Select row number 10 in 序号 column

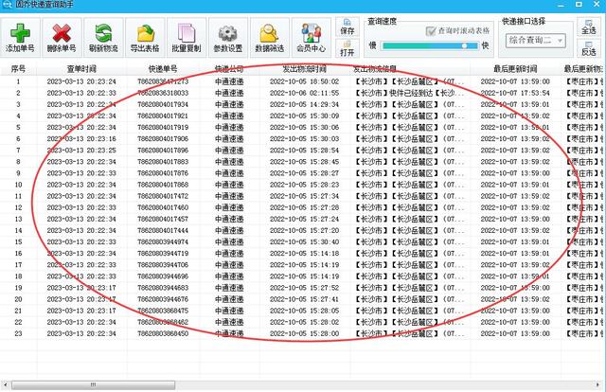click(18, 185)
